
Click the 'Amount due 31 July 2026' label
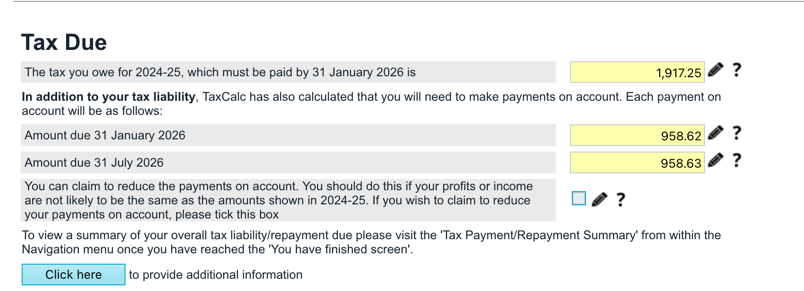(x=94, y=163)
